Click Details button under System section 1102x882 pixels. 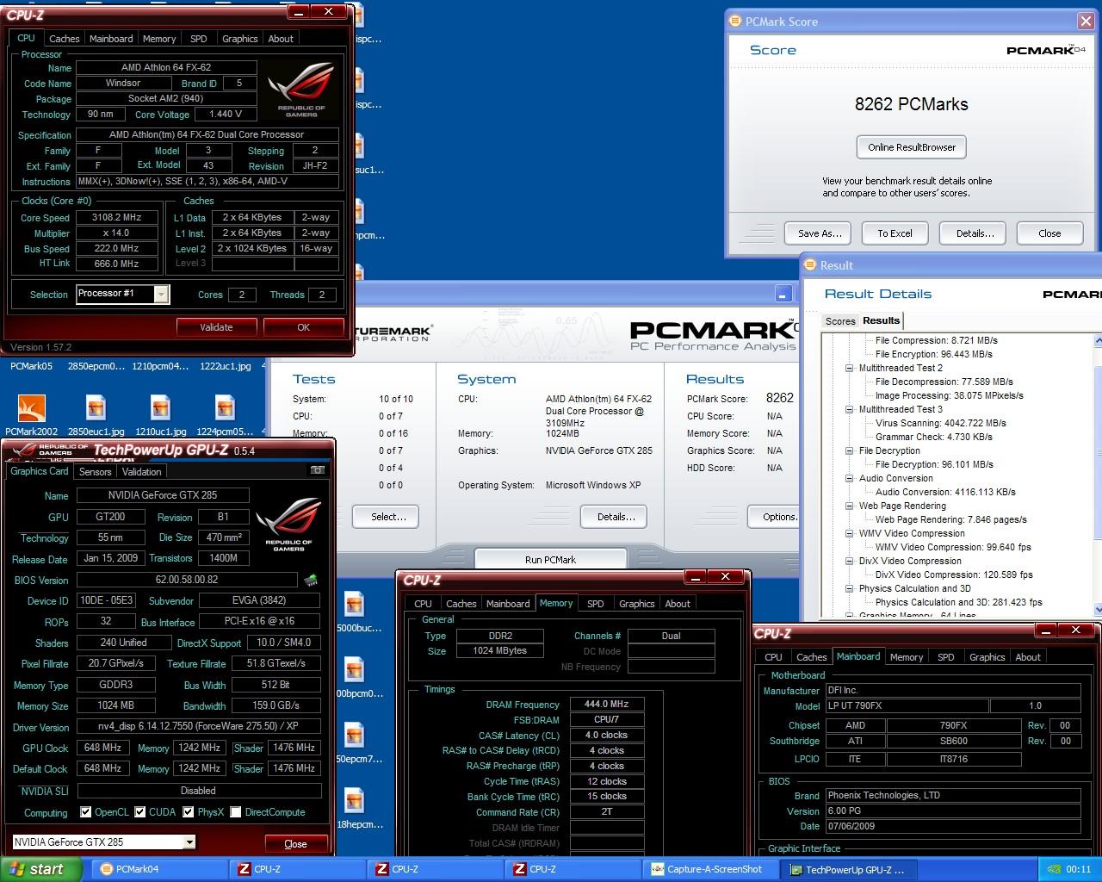[x=614, y=517]
